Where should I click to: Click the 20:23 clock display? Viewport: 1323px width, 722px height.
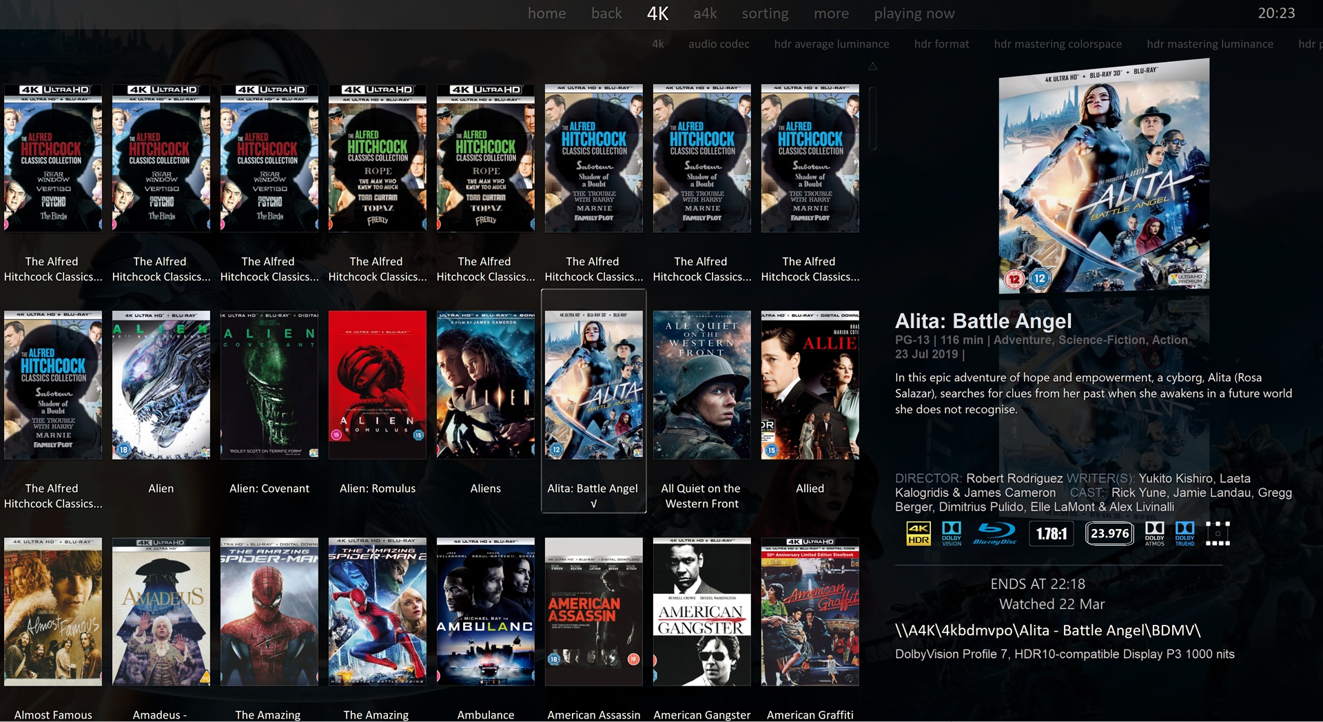(x=1276, y=13)
